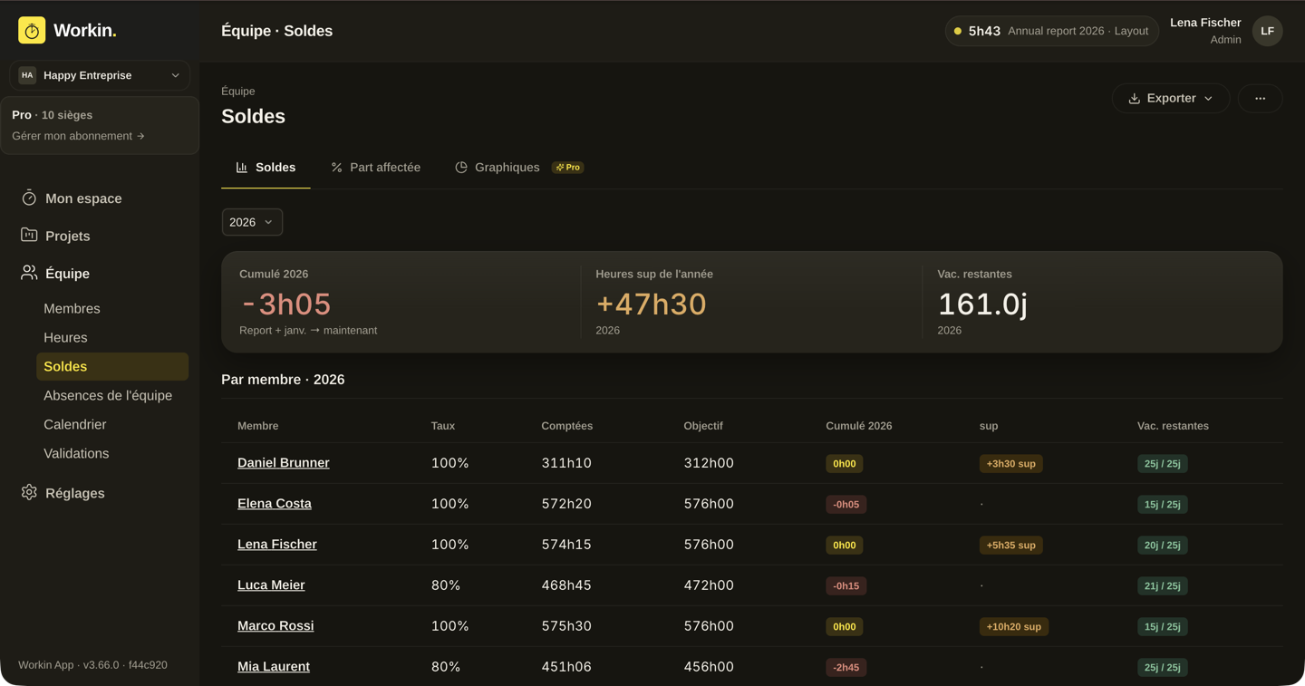This screenshot has height=686, width=1305.
Task: Click the Projets folder icon
Action: (x=29, y=235)
